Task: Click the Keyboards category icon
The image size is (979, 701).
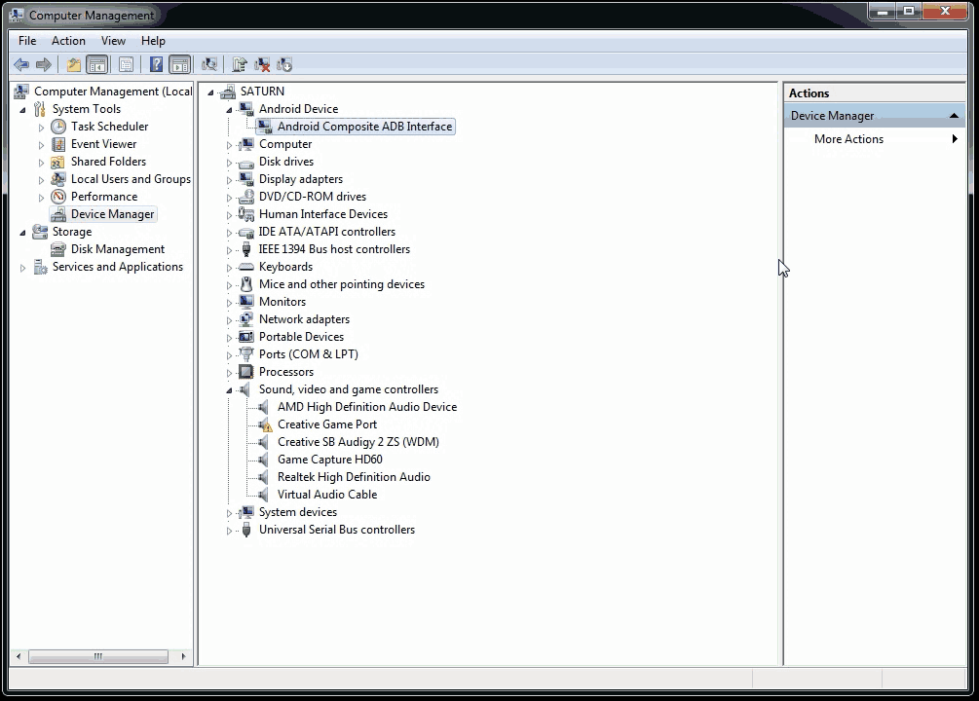Action: pyautogui.click(x=246, y=267)
